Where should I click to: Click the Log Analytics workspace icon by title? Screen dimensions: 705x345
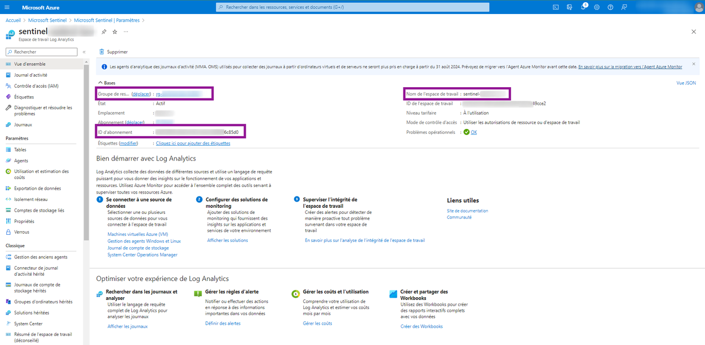point(10,34)
